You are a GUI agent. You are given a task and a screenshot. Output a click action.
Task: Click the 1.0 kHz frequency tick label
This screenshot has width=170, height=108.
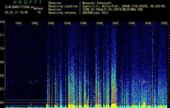(x=2, y=49)
